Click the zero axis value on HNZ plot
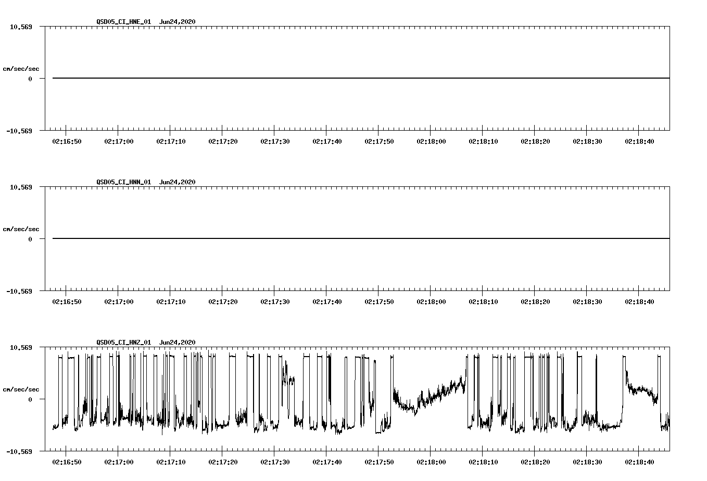707x481 pixels. 30,399
